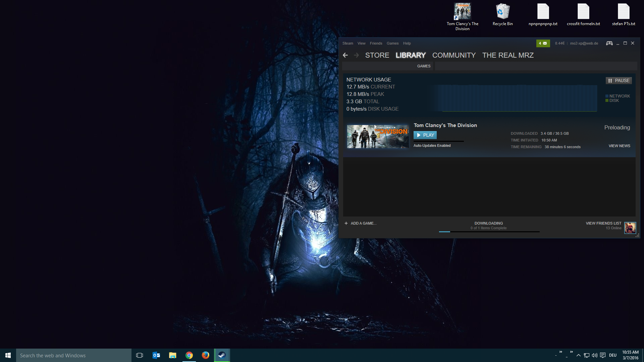The width and height of the screenshot is (644, 362).
Task: Click the friends list avatar thumbnail
Action: [630, 228]
